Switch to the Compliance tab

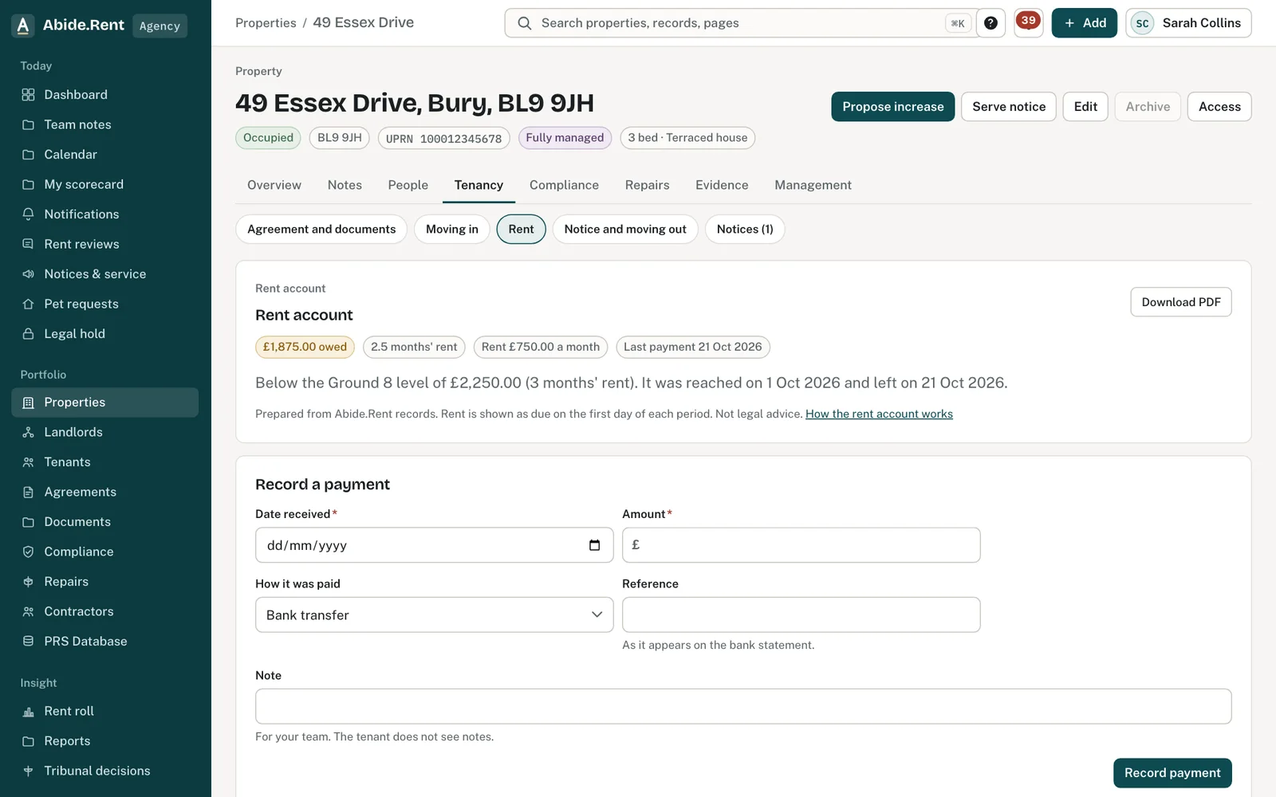click(x=564, y=185)
